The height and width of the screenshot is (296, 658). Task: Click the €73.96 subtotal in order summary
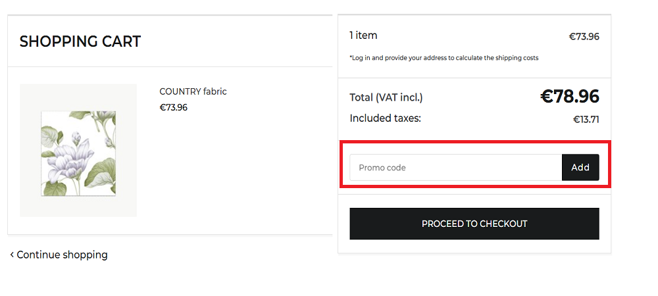point(584,37)
